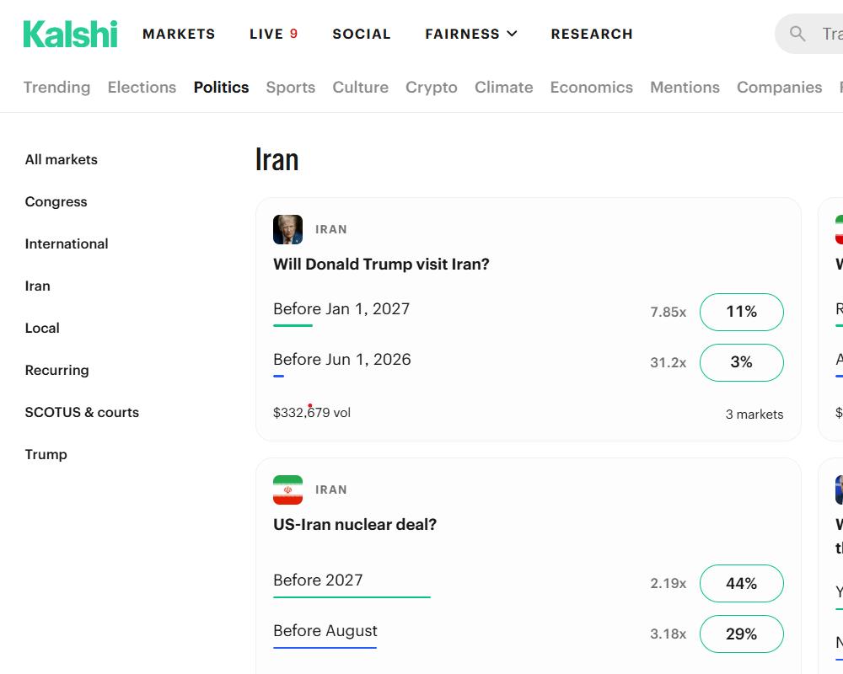Viewport: 843px width, 674px height.
Task: Open the 3 markets link on Trump Iran card
Action: [x=753, y=414]
